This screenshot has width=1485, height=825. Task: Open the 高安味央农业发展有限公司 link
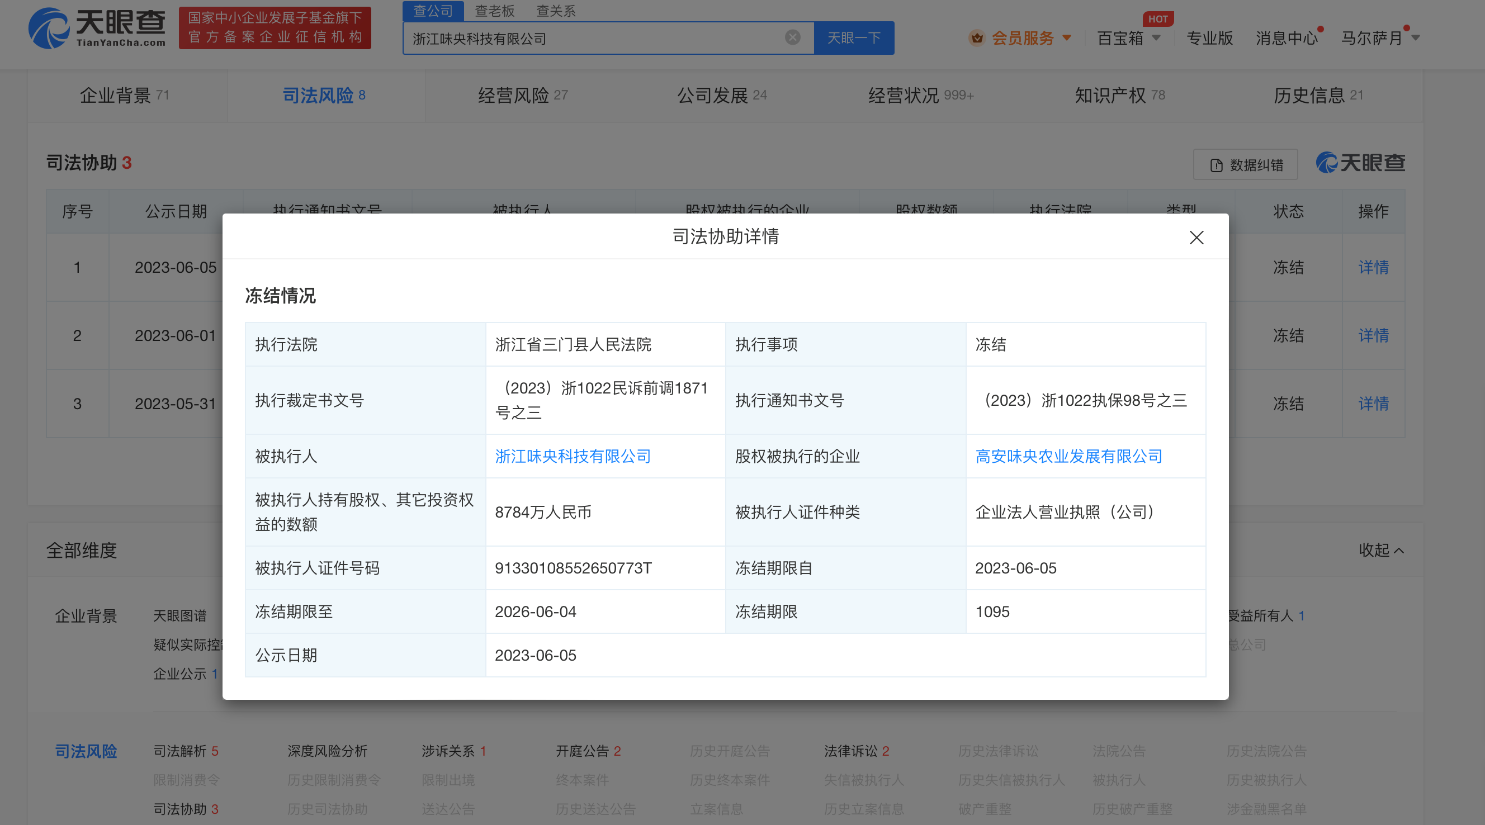point(1068,456)
